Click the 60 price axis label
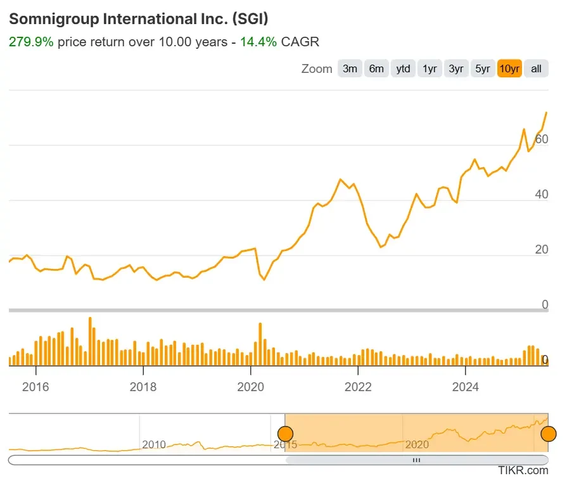The height and width of the screenshot is (478, 567). 542,139
